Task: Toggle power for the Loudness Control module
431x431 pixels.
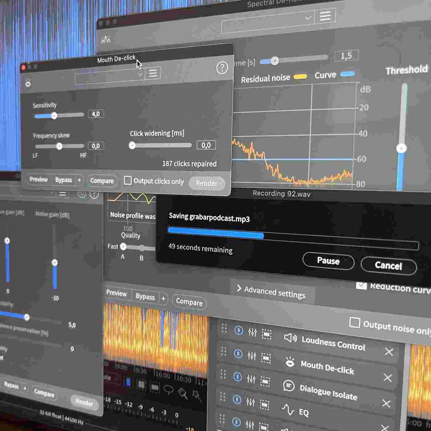Action: tap(239, 330)
